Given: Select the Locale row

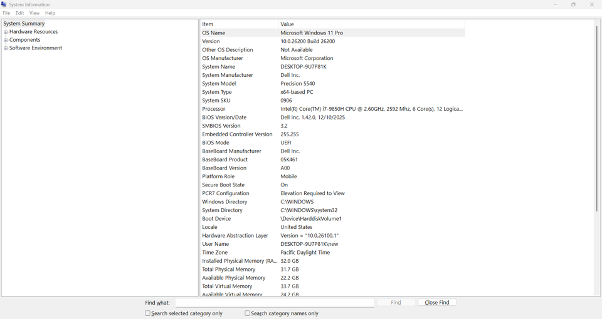Looking at the screenshot, I should (332, 226).
